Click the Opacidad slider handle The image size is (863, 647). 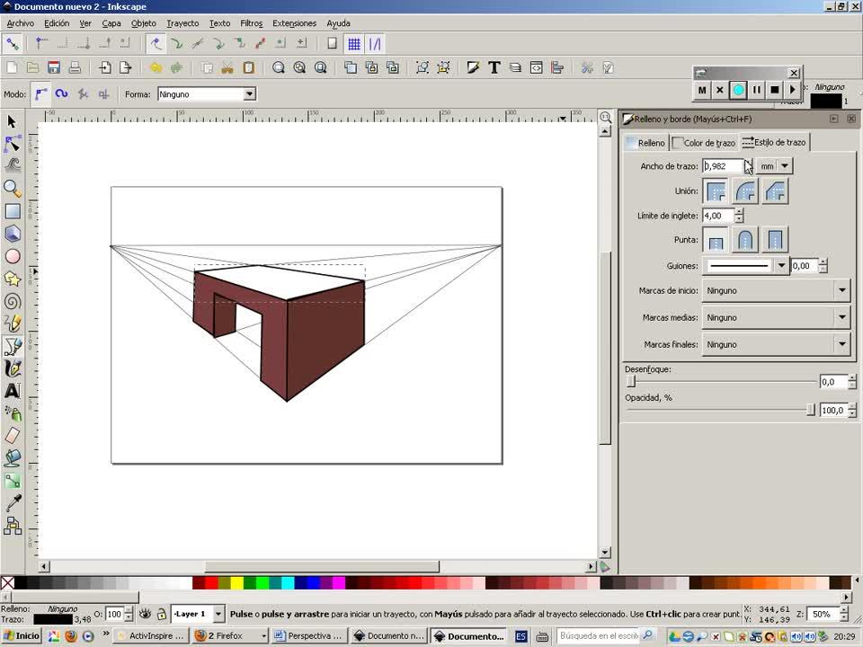click(x=811, y=410)
